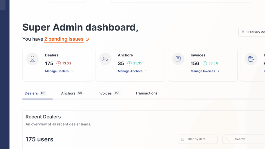265x149 pixels.
Task: Click the Anchors card user-gear icon
Action: tap(105, 59)
